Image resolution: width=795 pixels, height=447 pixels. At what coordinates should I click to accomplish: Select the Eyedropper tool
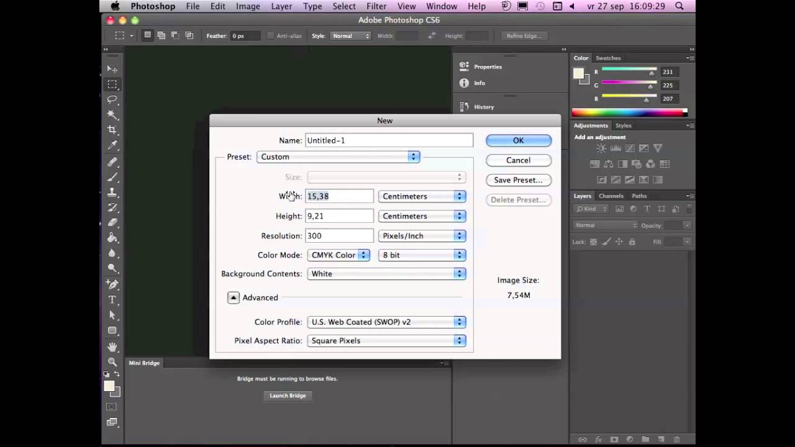pos(112,145)
